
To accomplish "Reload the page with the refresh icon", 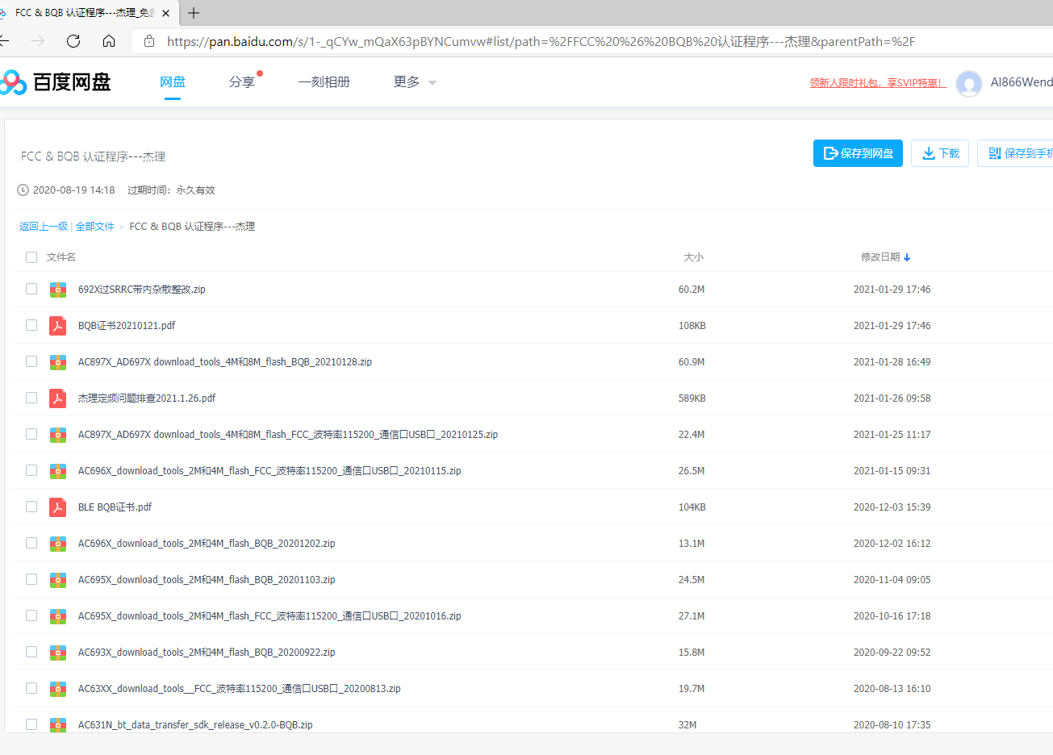I will coord(73,41).
